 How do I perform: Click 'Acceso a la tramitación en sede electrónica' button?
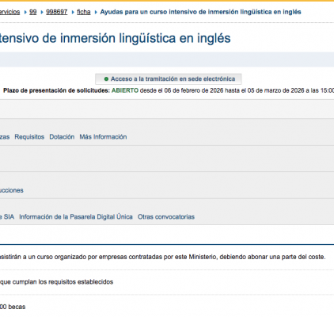pyautogui.click(x=169, y=79)
